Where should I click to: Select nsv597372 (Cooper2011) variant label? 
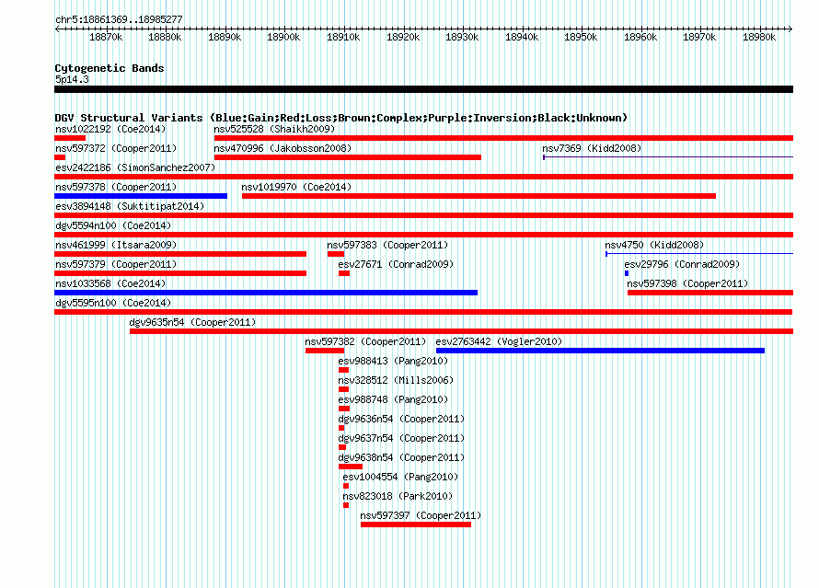pos(116,148)
